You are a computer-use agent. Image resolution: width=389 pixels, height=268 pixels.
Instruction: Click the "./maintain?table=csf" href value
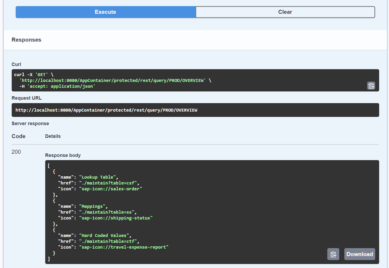[x=108, y=183]
